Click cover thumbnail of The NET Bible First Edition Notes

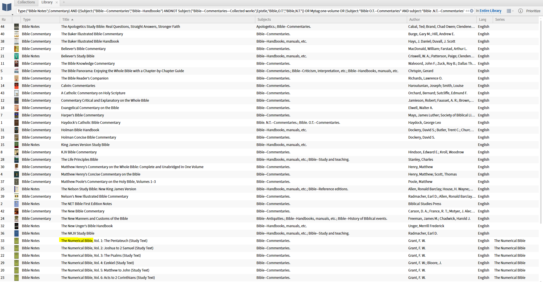click(16, 204)
